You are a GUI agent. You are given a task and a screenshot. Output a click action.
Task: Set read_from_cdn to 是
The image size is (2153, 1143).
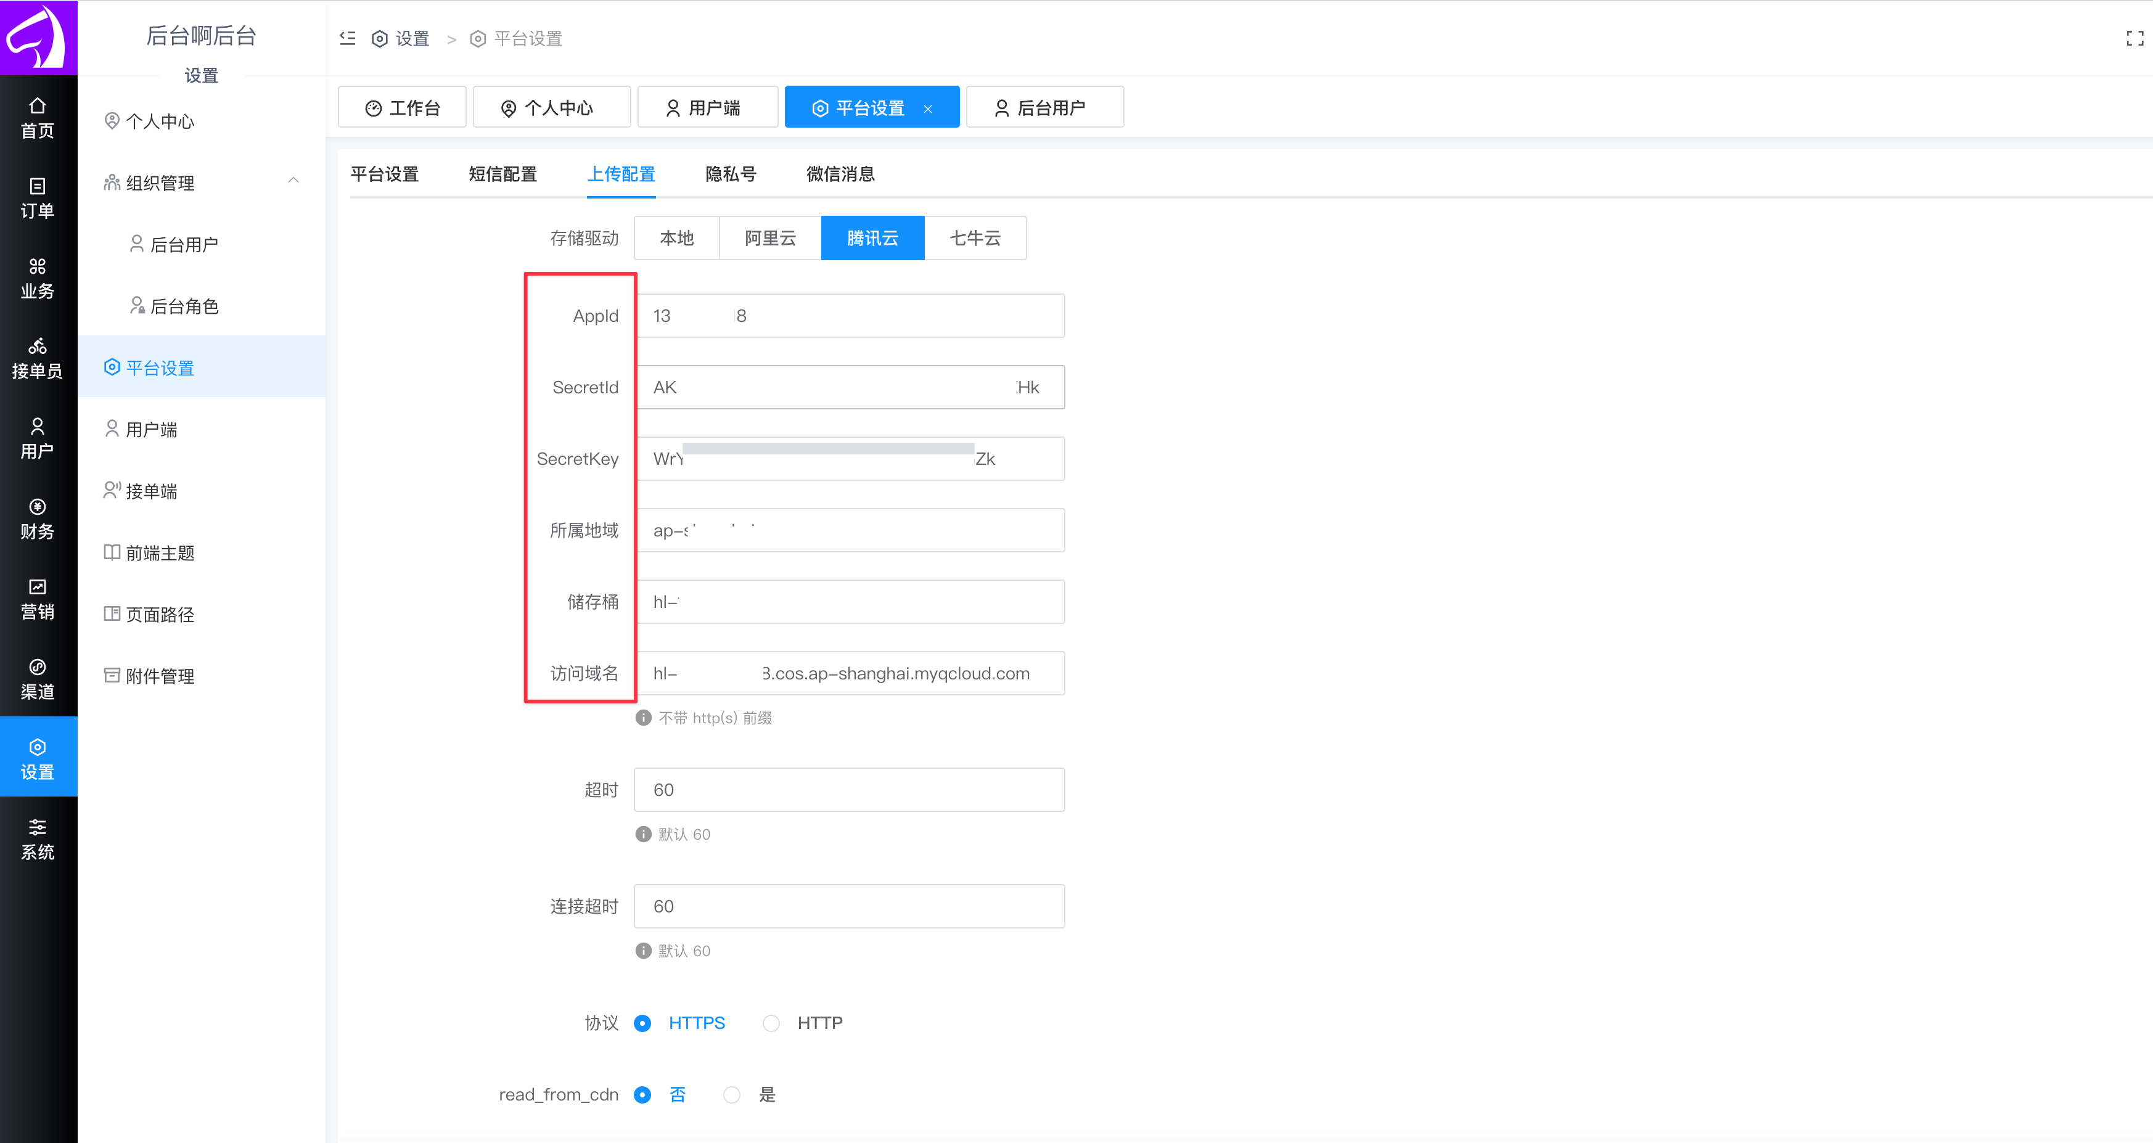click(x=731, y=1094)
